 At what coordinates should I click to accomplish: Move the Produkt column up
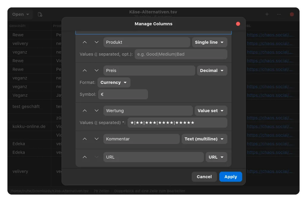tap(84, 42)
